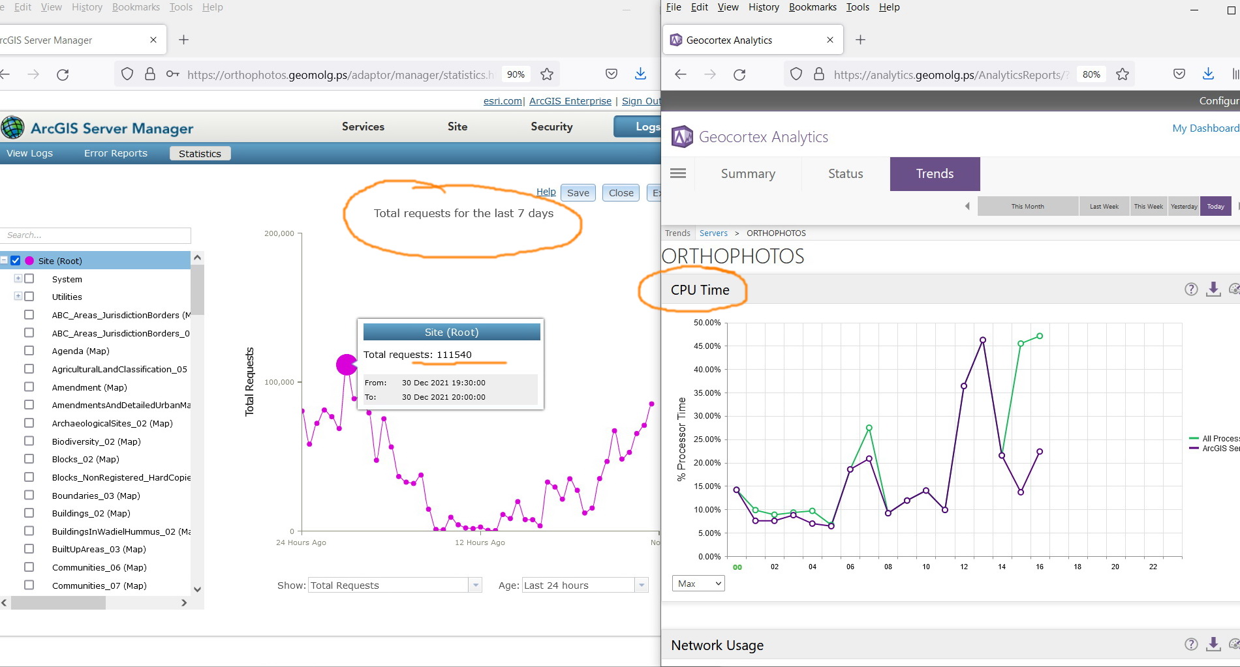Open the Geocortex hamburger navigation menu
Image resolution: width=1240 pixels, height=667 pixels.
pos(678,173)
